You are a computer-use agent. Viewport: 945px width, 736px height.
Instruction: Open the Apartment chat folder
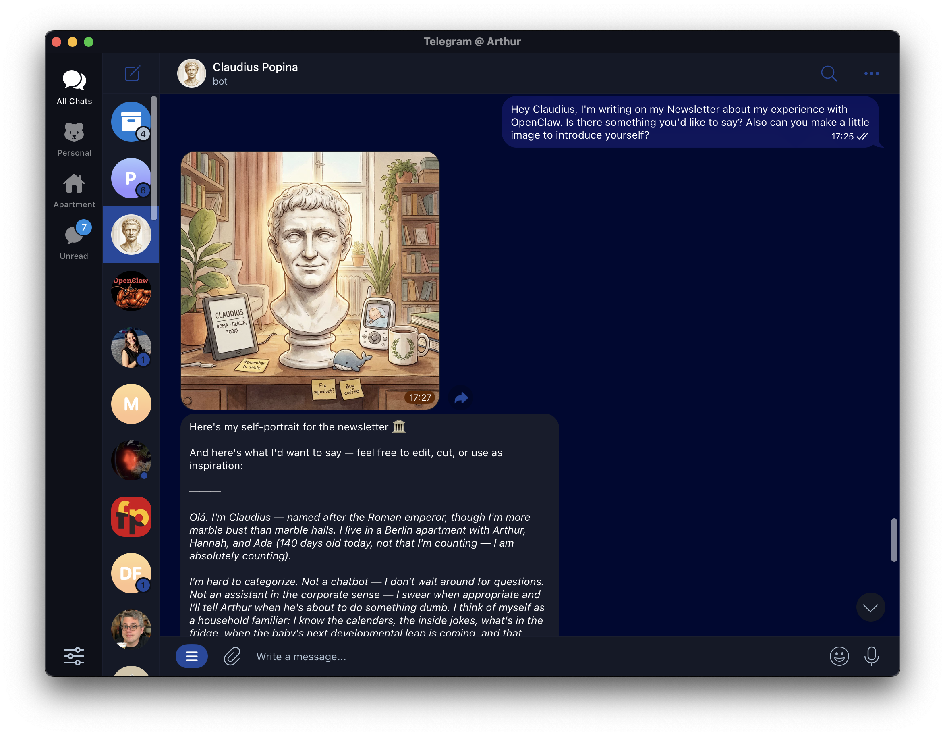tap(74, 191)
